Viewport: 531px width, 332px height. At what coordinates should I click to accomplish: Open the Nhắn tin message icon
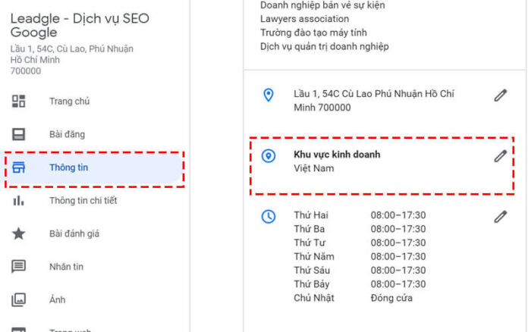(x=19, y=267)
